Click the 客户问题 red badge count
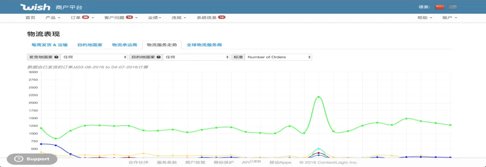486x167 pixels. click(x=129, y=17)
